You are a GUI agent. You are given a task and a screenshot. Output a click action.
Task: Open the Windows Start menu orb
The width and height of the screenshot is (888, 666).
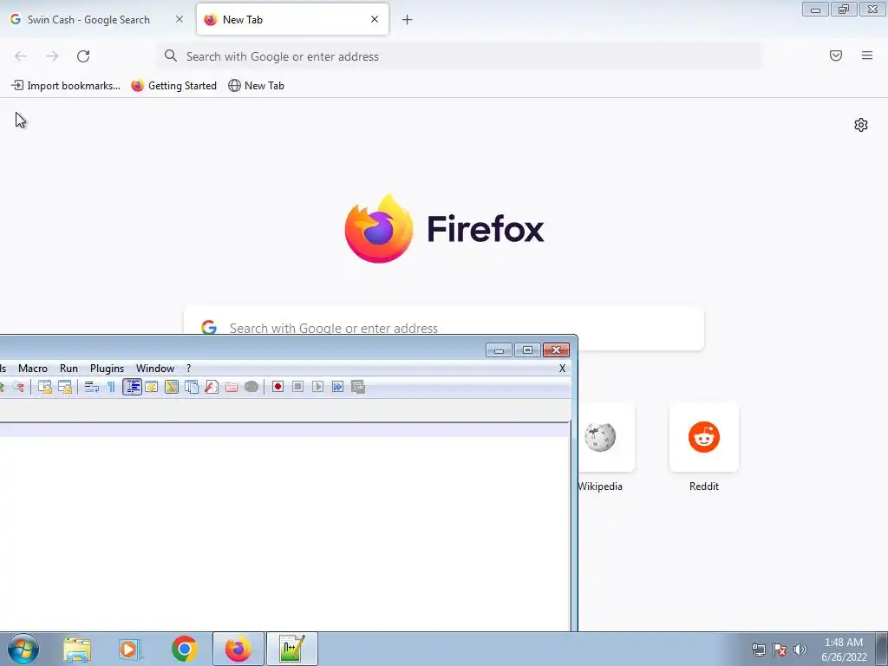click(23, 649)
